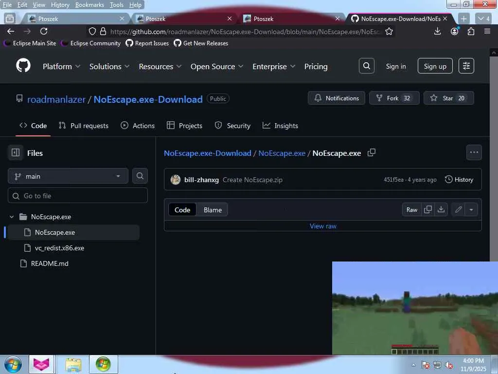Open the GitHub search magnifier button
498x374 pixels.
pos(367,66)
